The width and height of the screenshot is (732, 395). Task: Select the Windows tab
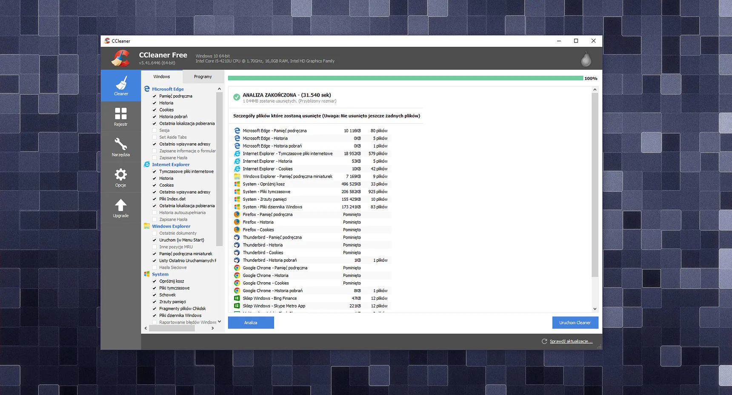(x=161, y=77)
